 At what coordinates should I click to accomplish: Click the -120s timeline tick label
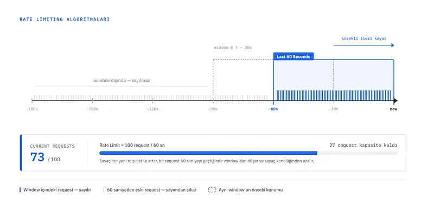coord(152,109)
